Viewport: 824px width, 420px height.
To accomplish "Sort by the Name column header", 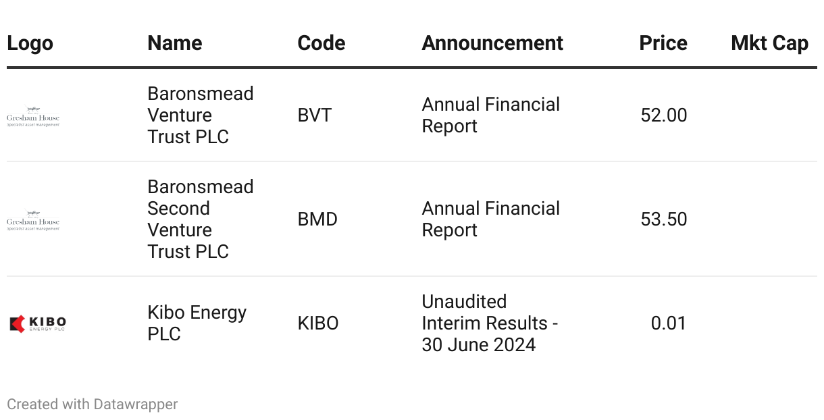I will (174, 43).
